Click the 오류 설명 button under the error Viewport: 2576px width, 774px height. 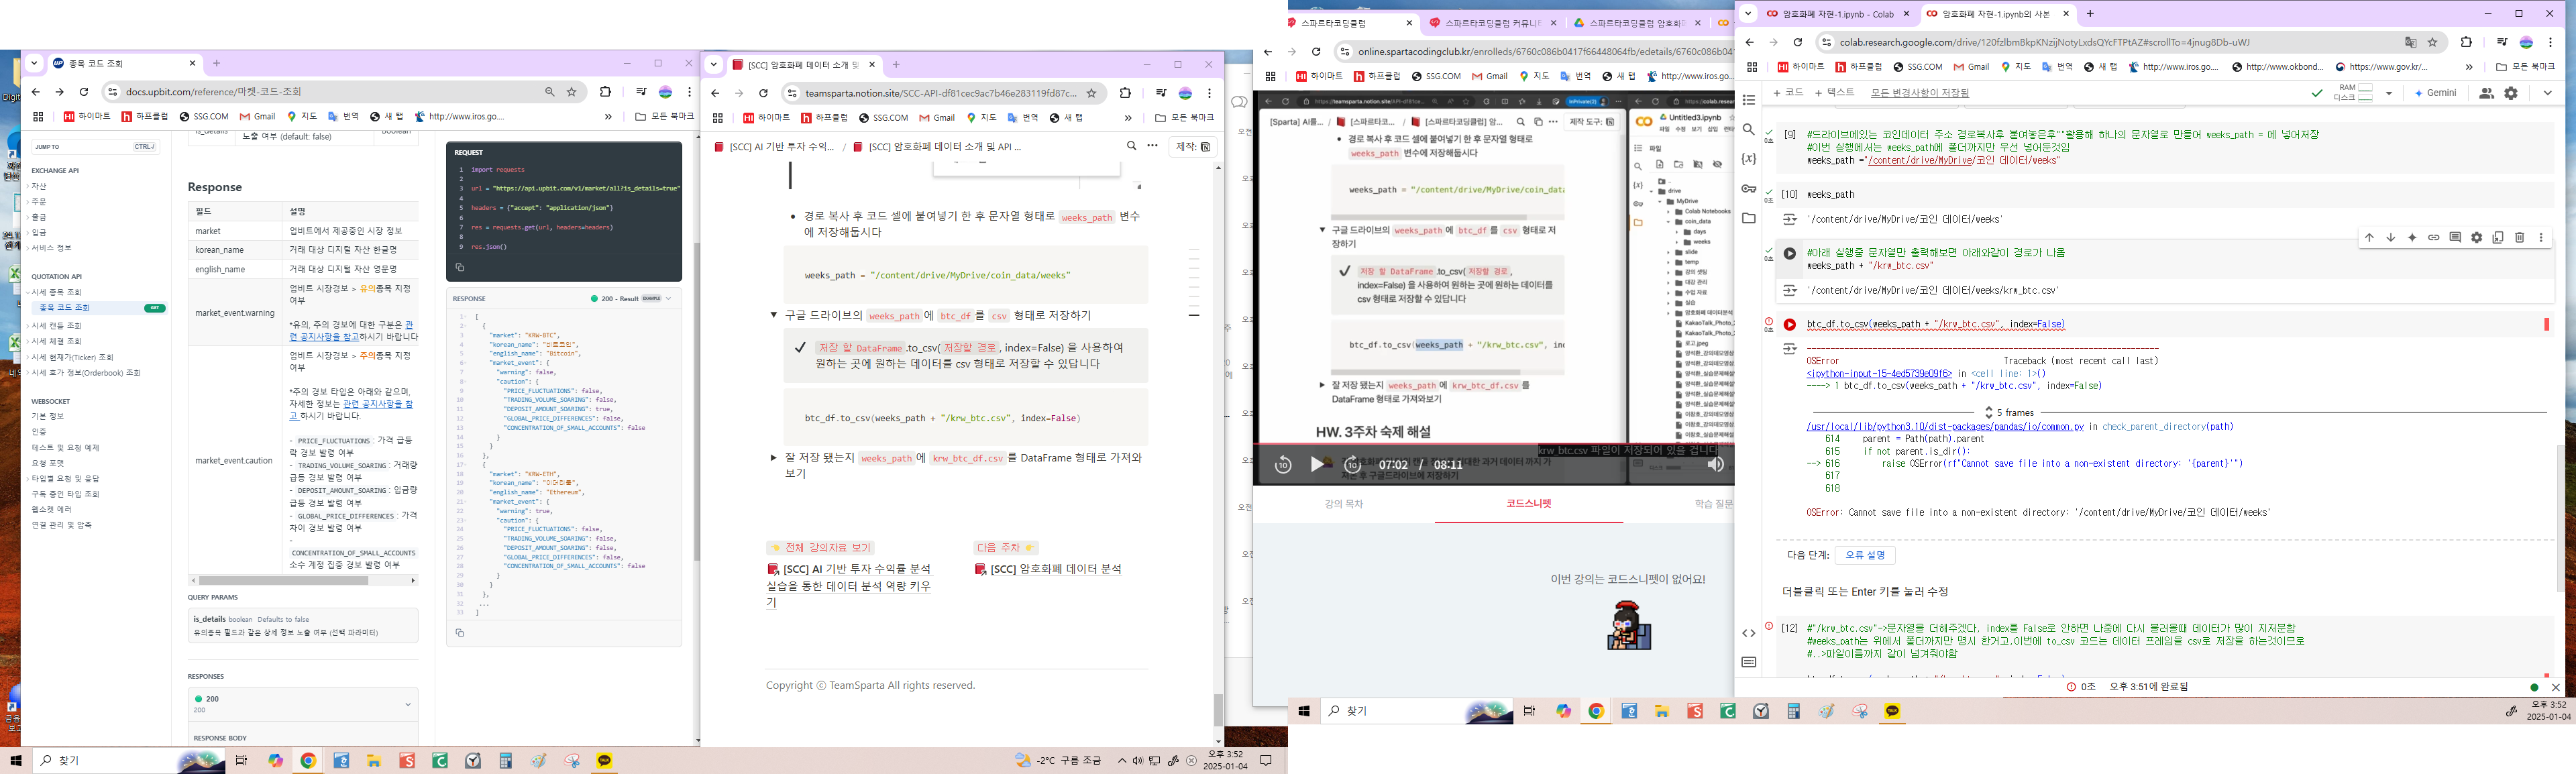point(1865,555)
